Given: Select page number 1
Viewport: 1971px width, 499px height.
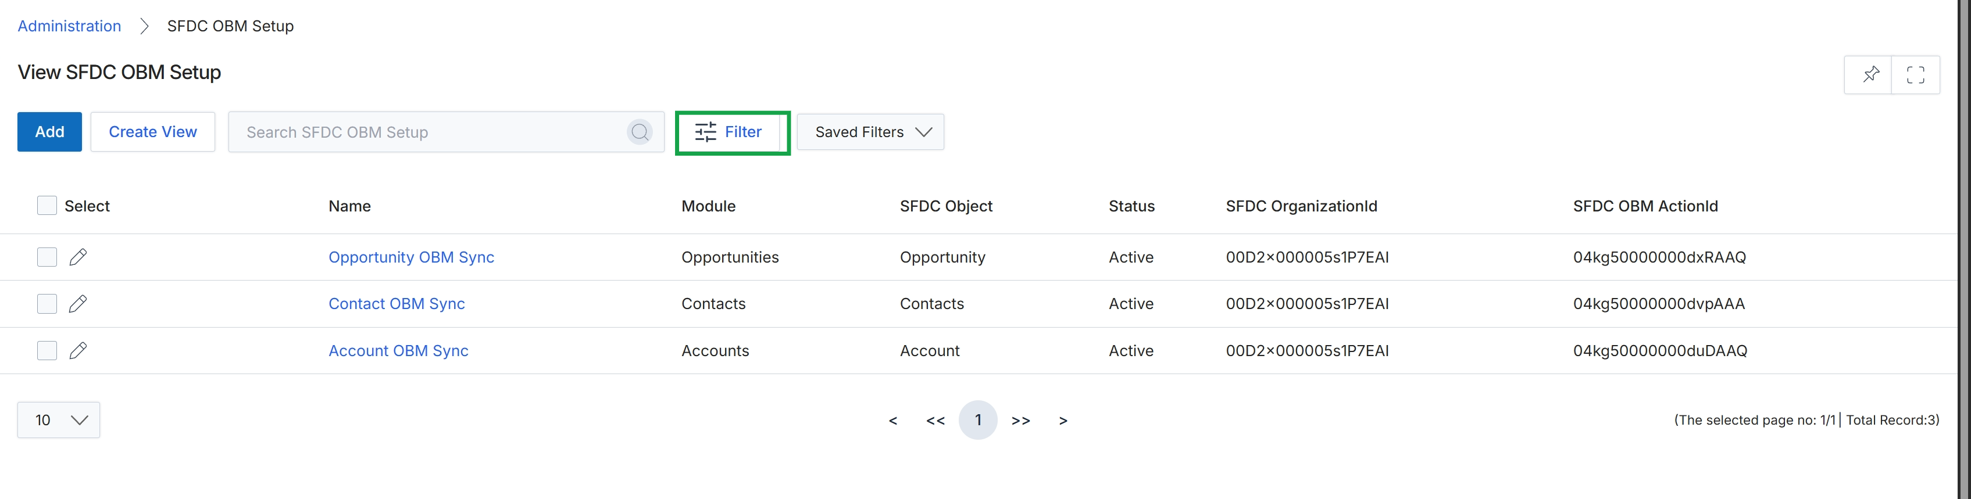Looking at the screenshot, I should coord(978,419).
